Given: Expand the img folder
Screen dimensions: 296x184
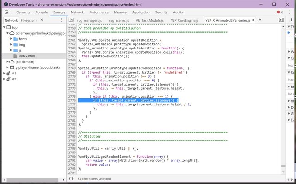Looking at the screenshot, I should point(11,44).
